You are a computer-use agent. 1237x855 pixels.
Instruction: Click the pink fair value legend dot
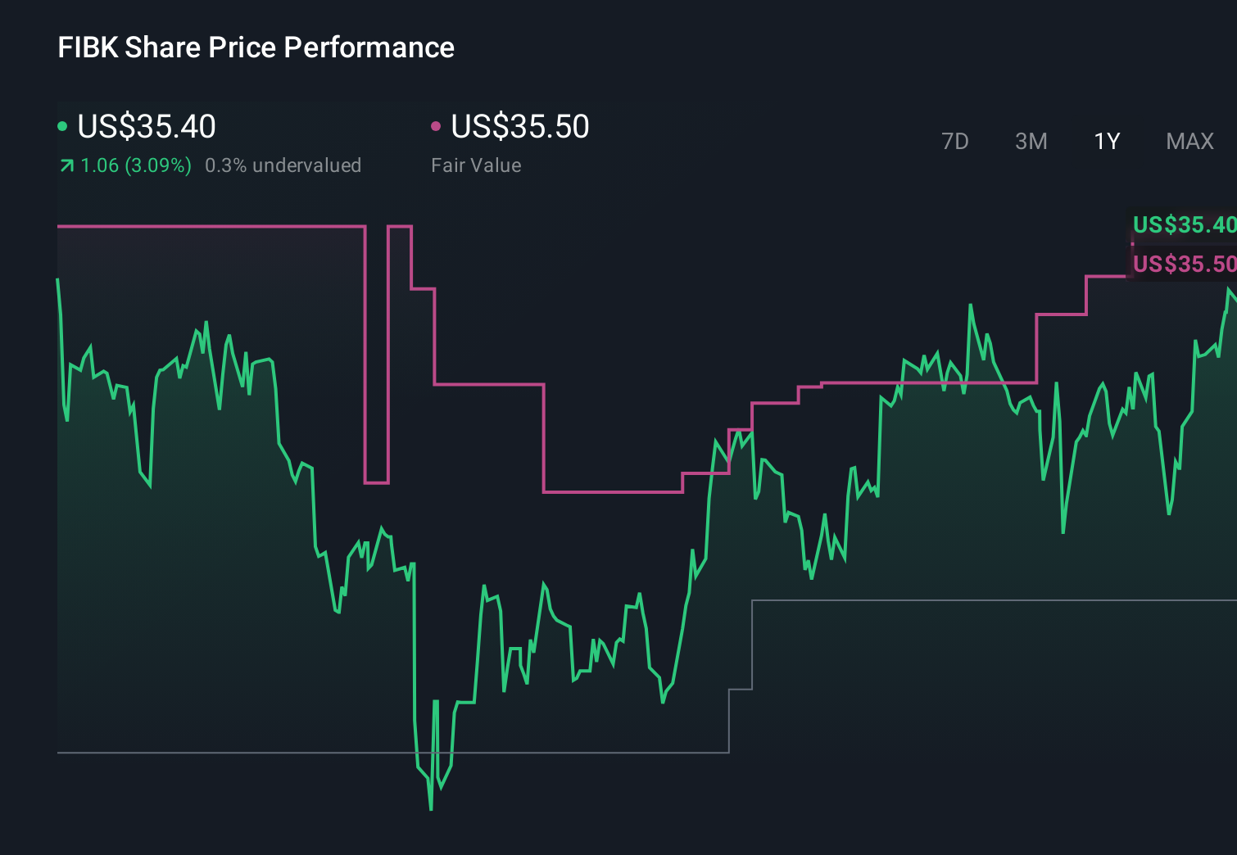436,126
